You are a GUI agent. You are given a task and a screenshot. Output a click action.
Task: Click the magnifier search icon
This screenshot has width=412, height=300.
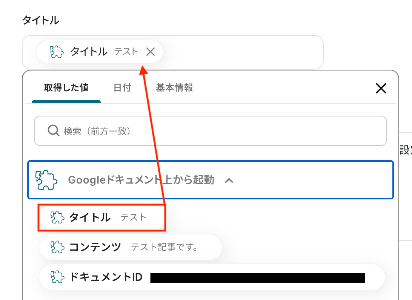54,131
